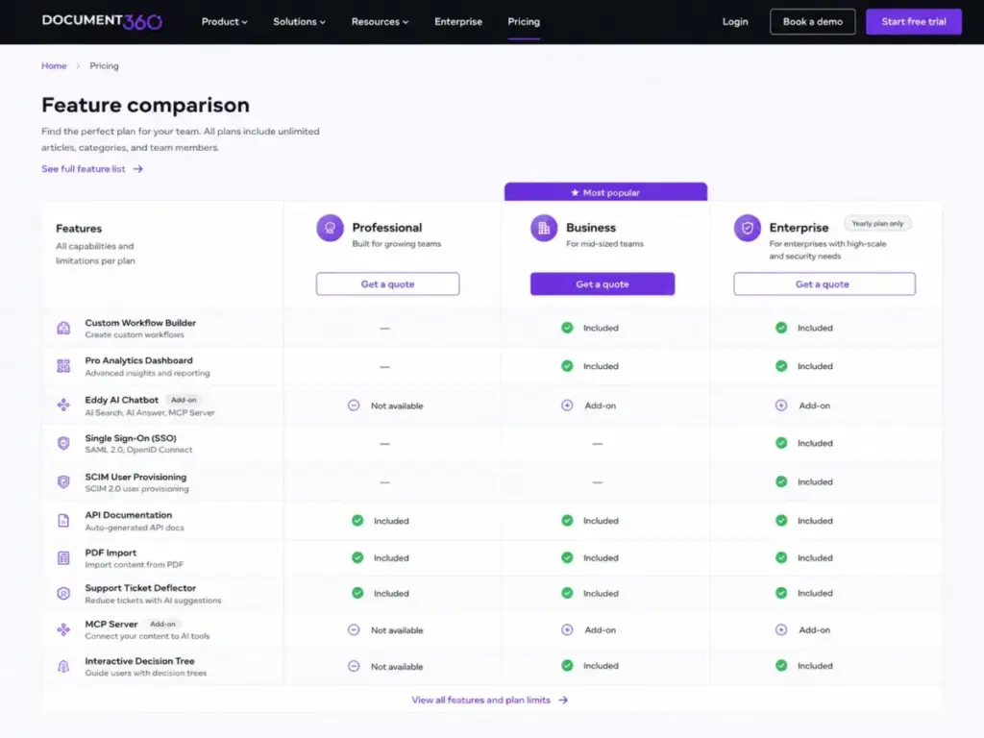Image resolution: width=984 pixels, height=738 pixels.
Task: Click minus icon for Professional Eddy AI Chatbot
Action: pyautogui.click(x=354, y=406)
